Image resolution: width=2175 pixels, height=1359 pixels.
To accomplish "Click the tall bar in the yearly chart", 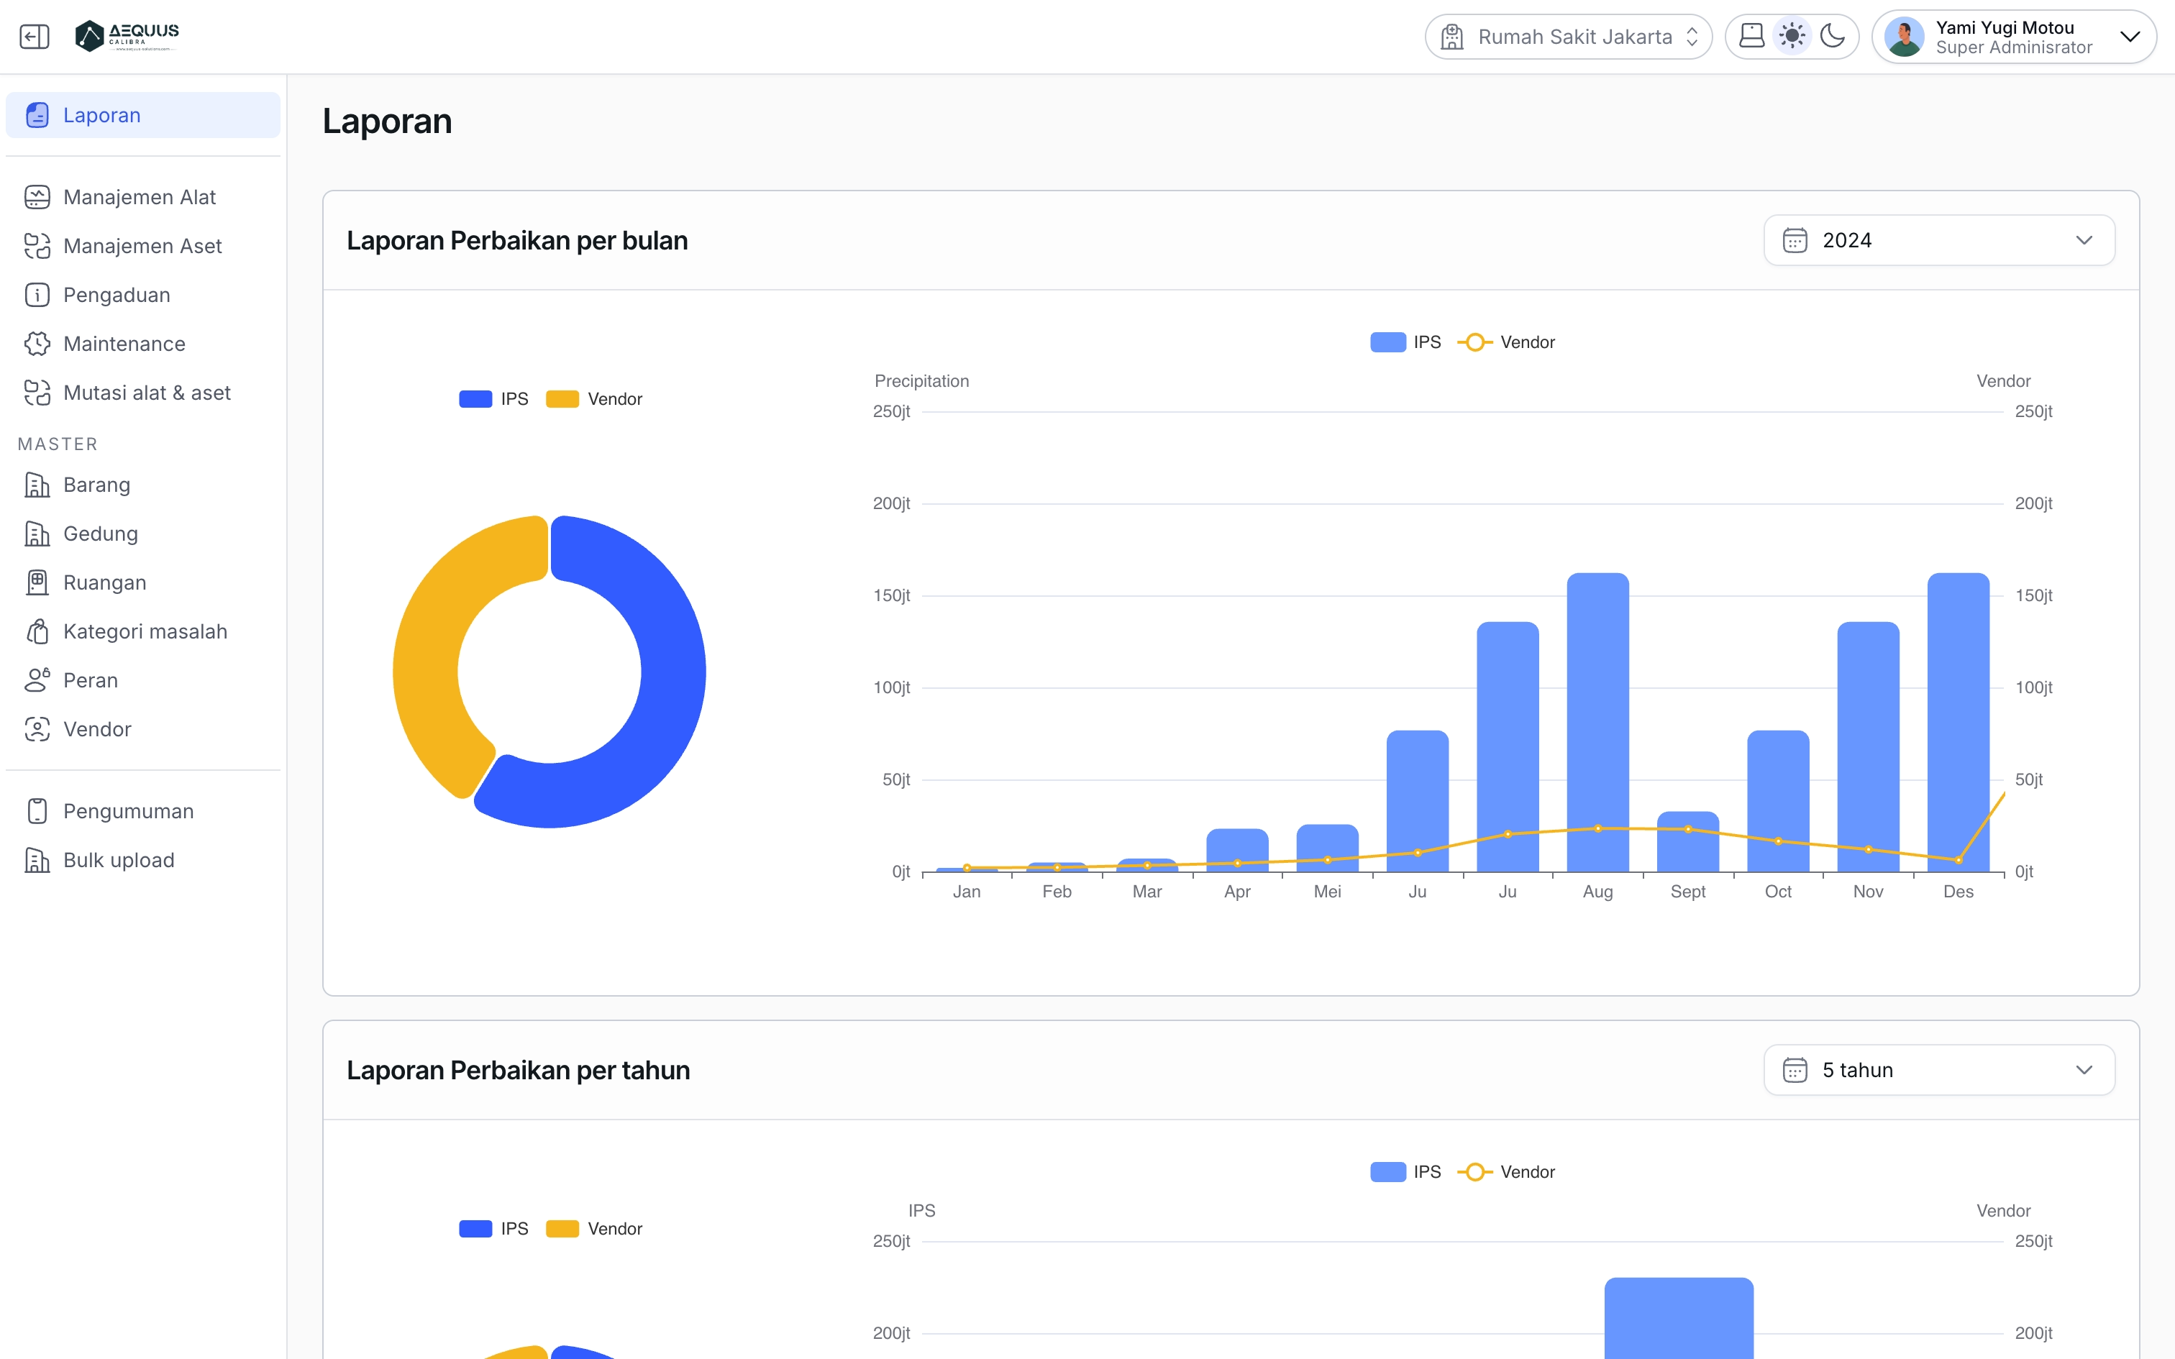I will (1679, 1317).
